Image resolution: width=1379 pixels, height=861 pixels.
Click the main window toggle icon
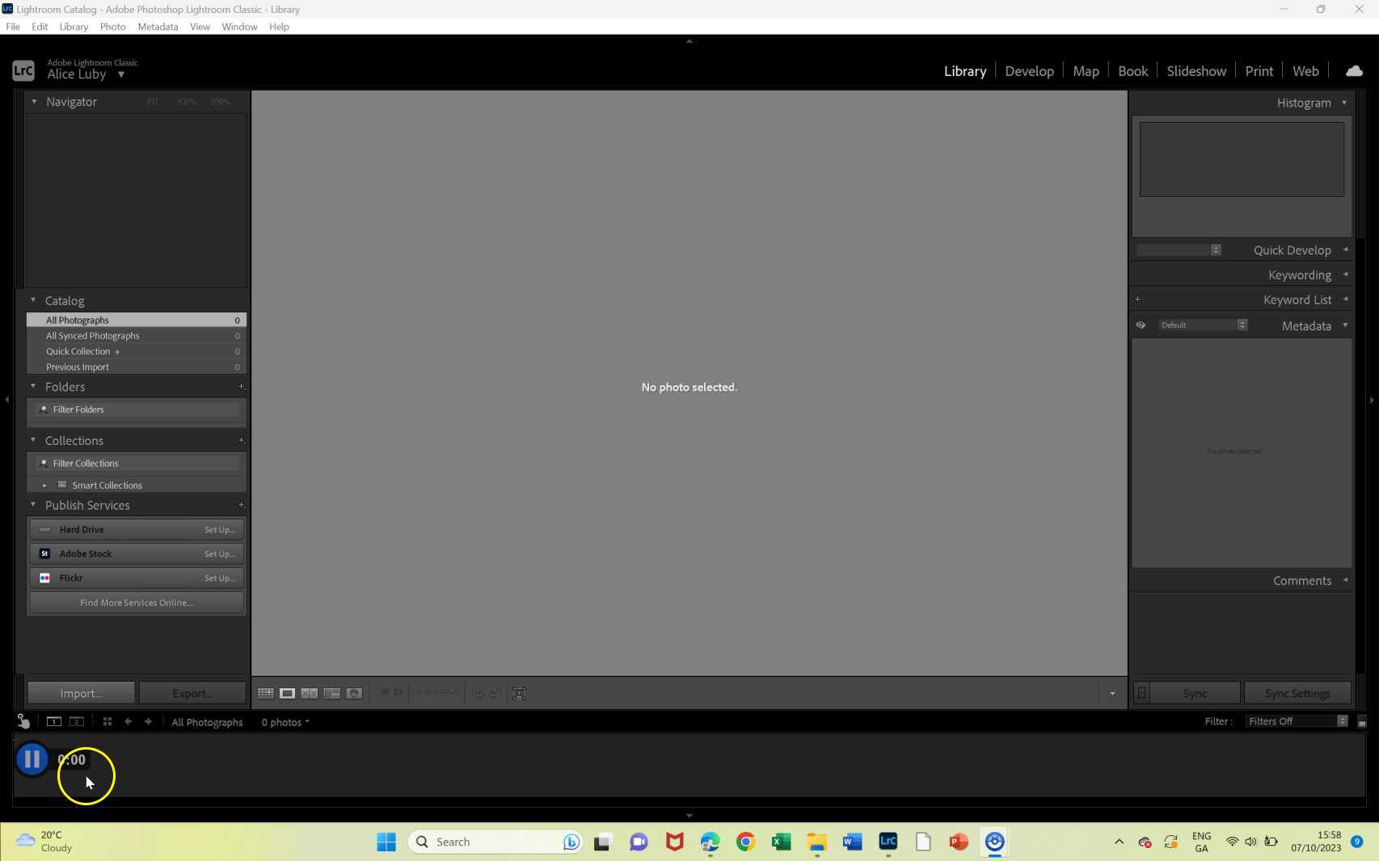pyautogui.click(x=53, y=721)
